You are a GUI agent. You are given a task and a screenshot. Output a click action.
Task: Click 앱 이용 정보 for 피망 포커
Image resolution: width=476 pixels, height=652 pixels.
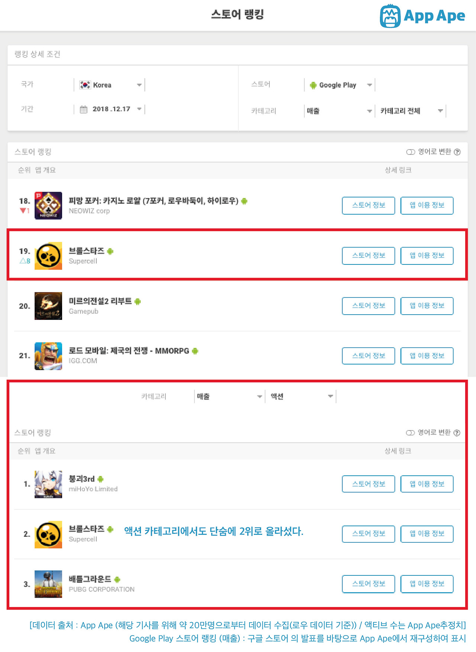point(427,205)
